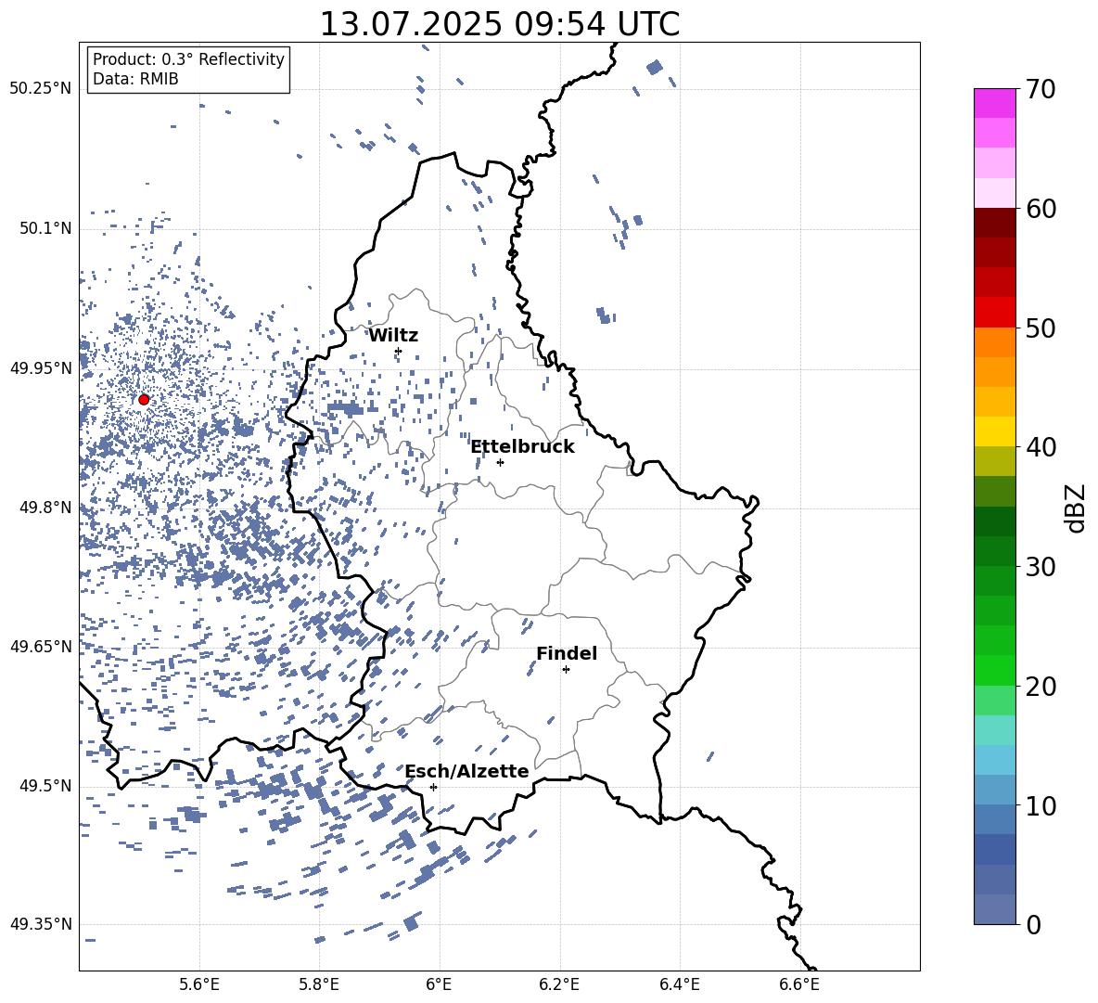The width and height of the screenshot is (1098, 1003).
Task: Click the olive colorbar segment below 40
Action: (x=994, y=461)
